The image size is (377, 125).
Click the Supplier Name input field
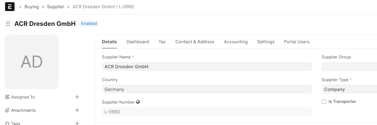pos(207,67)
